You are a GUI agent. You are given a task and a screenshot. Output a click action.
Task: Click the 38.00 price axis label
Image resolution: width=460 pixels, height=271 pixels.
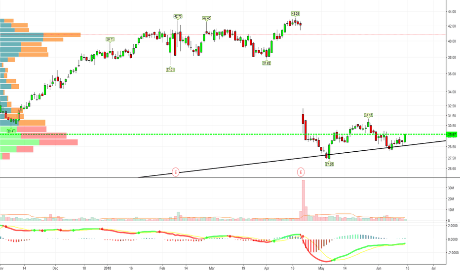click(x=452, y=58)
